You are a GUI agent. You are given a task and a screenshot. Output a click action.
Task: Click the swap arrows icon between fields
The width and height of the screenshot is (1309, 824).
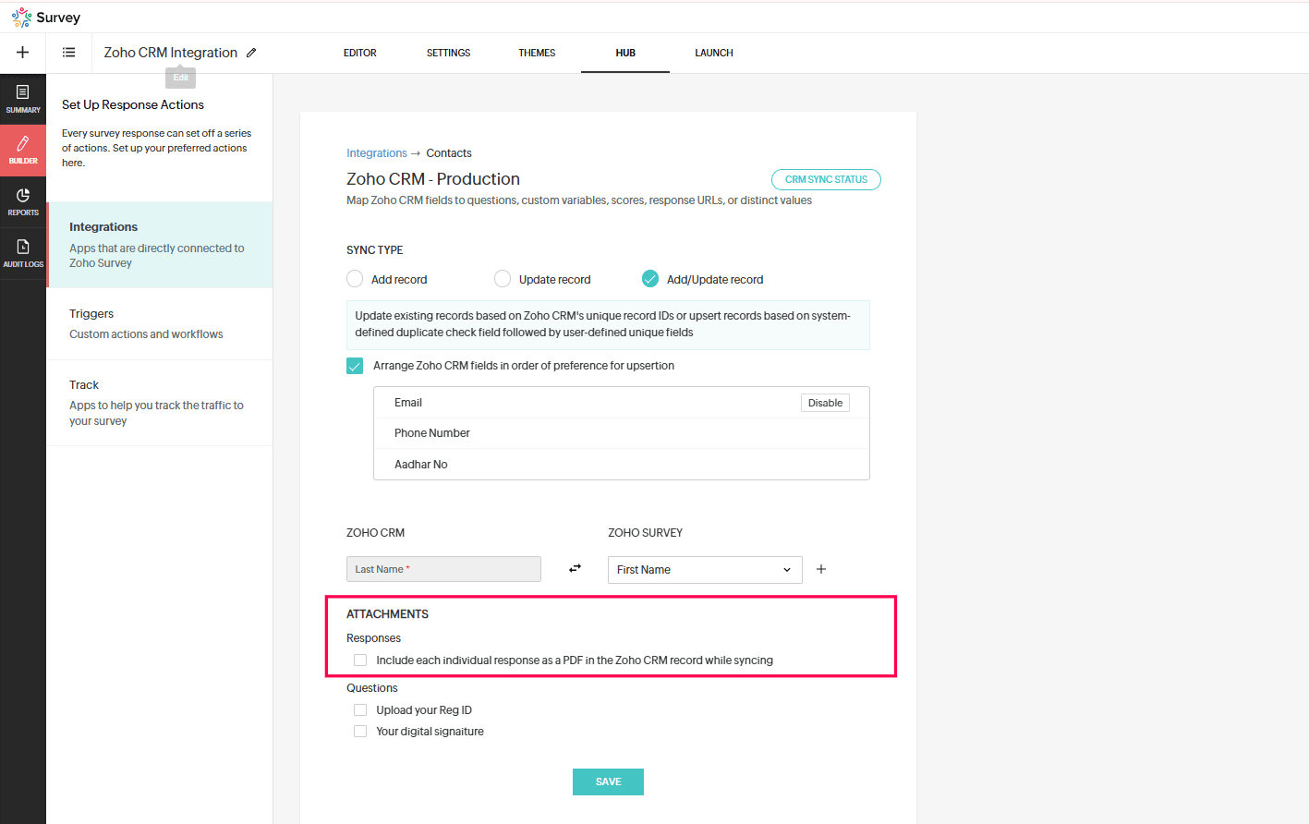[575, 569]
